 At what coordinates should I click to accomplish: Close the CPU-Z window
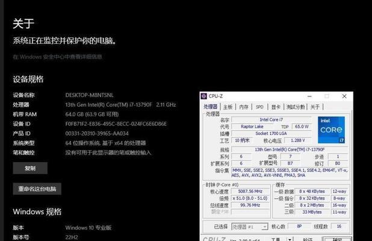point(344,96)
